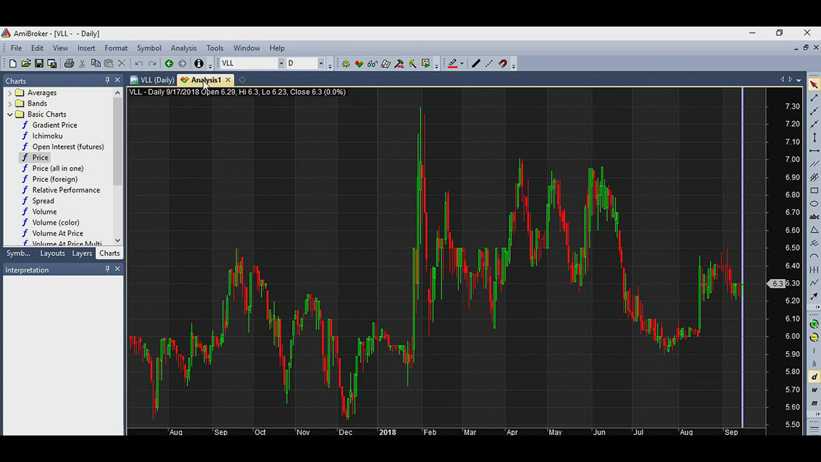
Task: Collapse the Basic Charts folder
Action: (x=10, y=114)
